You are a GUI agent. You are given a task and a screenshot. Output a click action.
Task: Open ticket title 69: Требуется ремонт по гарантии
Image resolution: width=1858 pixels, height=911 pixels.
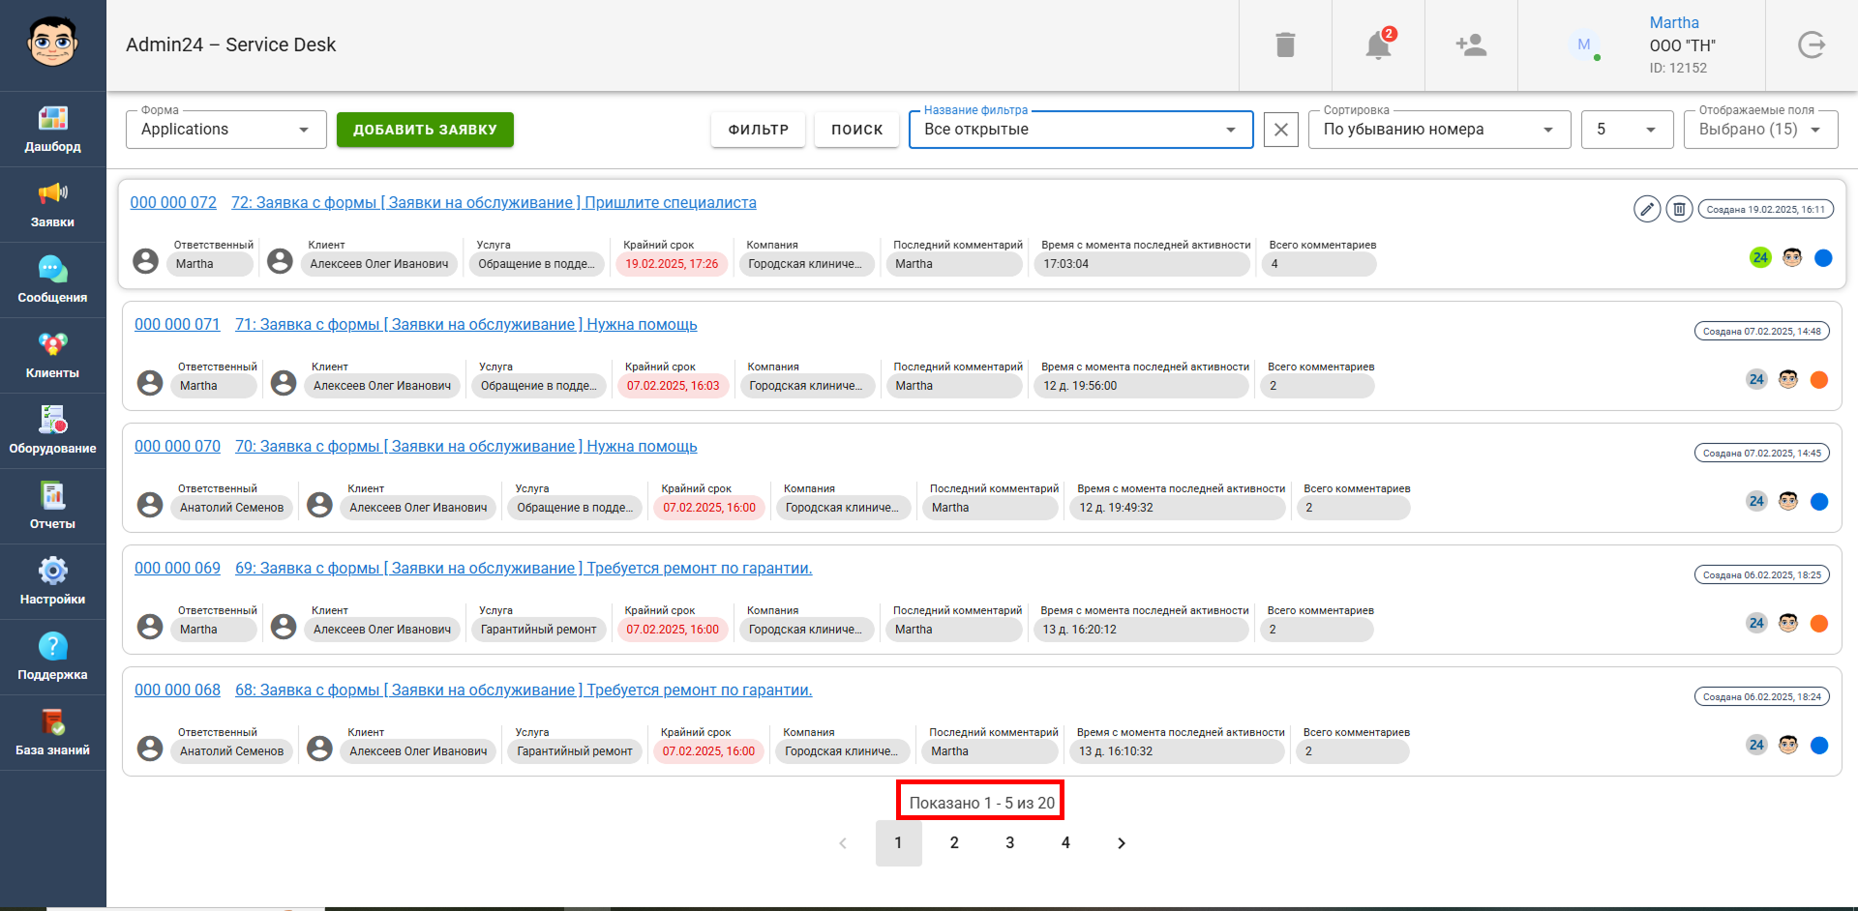pos(524,569)
